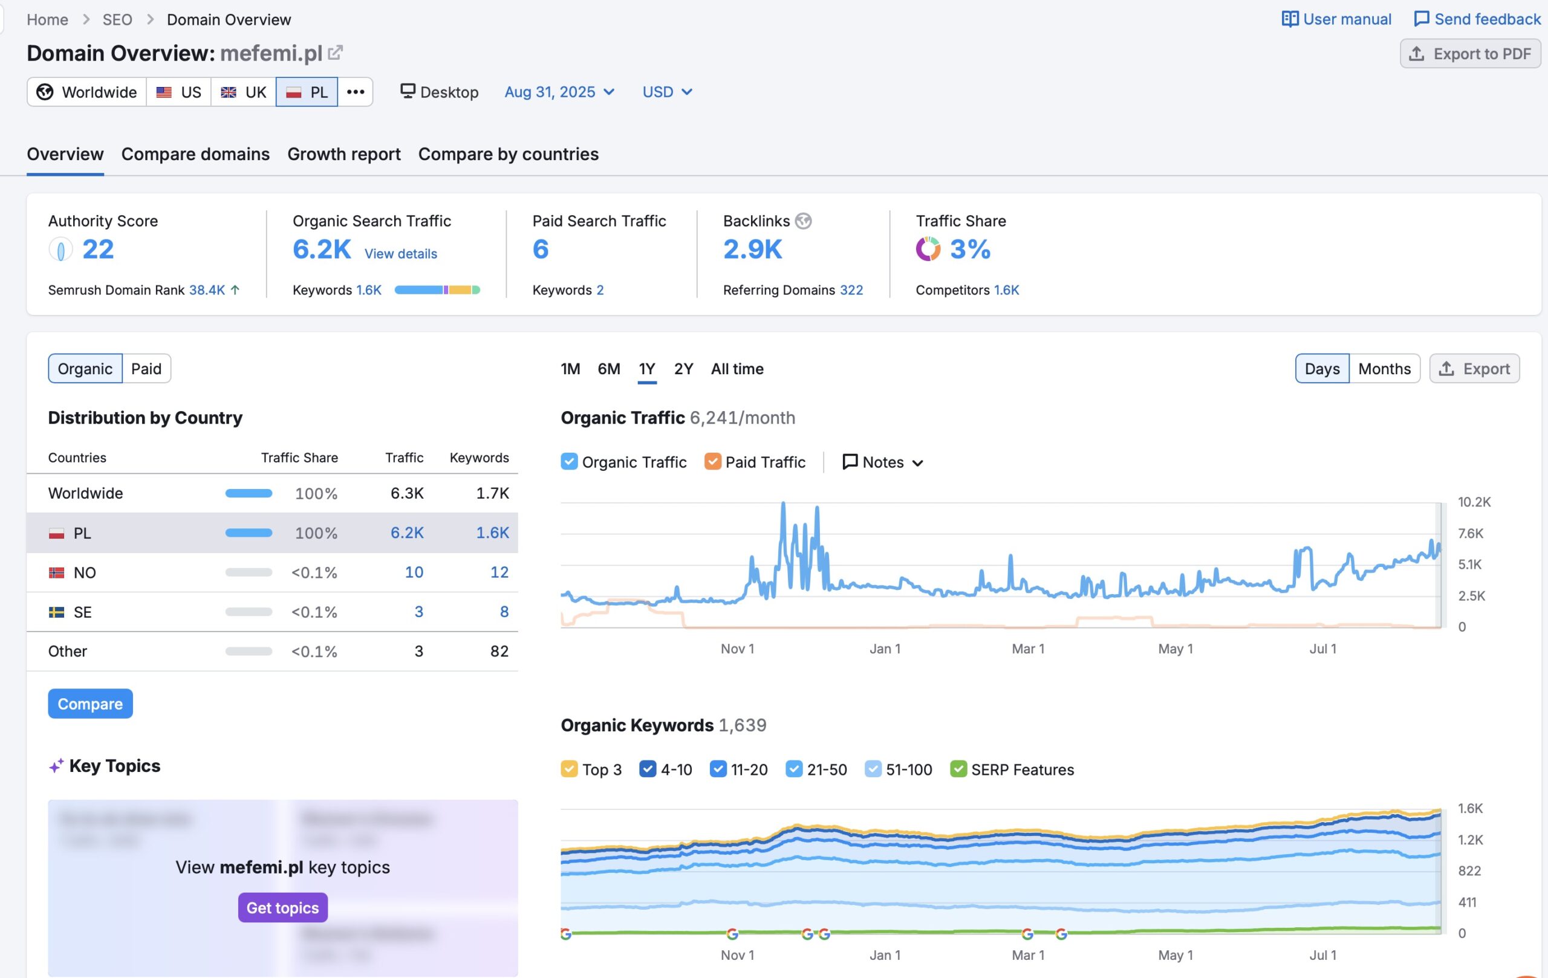Click the Get topics button
The width and height of the screenshot is (1548, 978).
(x=283, y=907)
